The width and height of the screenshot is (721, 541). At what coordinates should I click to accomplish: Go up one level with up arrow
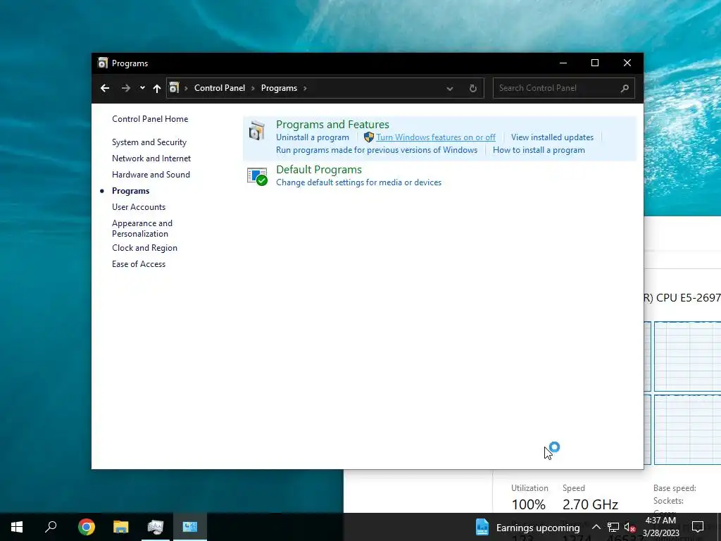[157, 88]
